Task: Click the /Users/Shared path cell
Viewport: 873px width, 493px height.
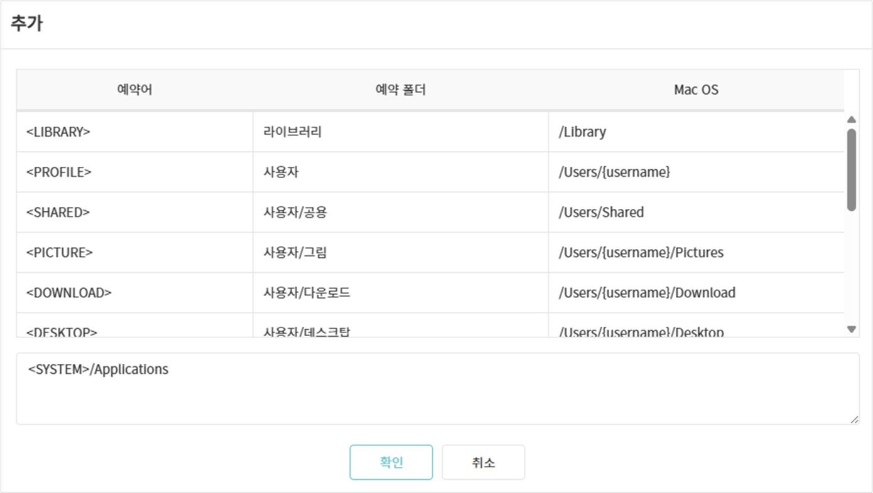Action: click(x=601, y=212)
